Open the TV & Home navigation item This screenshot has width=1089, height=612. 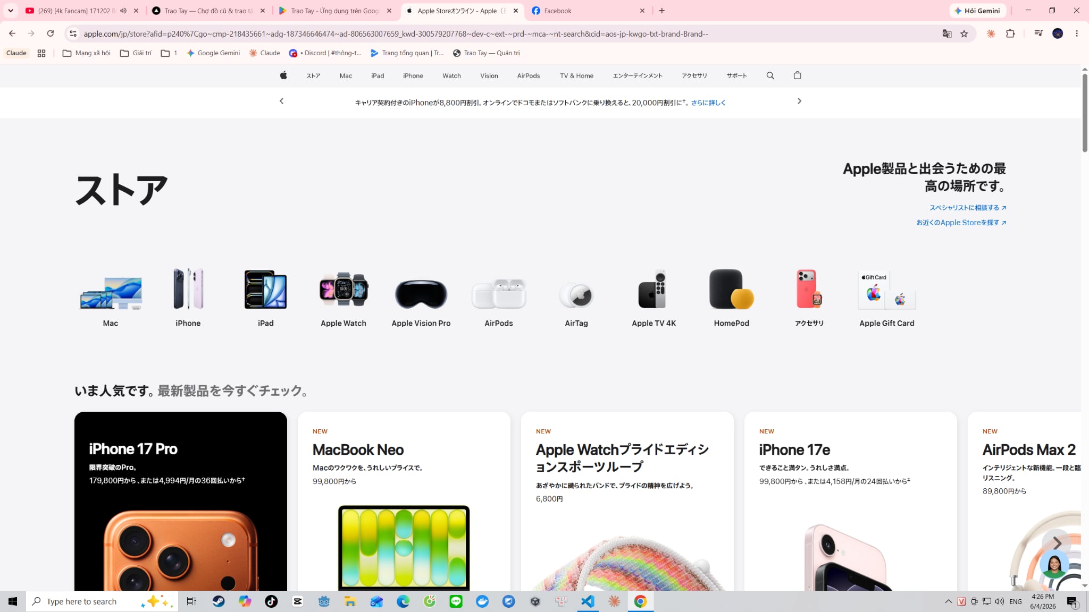click(576, 75)
